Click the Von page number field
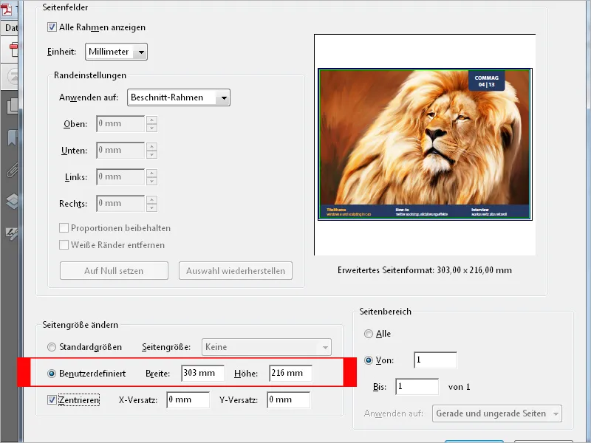This screenshot has width=591, height=443. pyautogui.click(x=435, y=360)
